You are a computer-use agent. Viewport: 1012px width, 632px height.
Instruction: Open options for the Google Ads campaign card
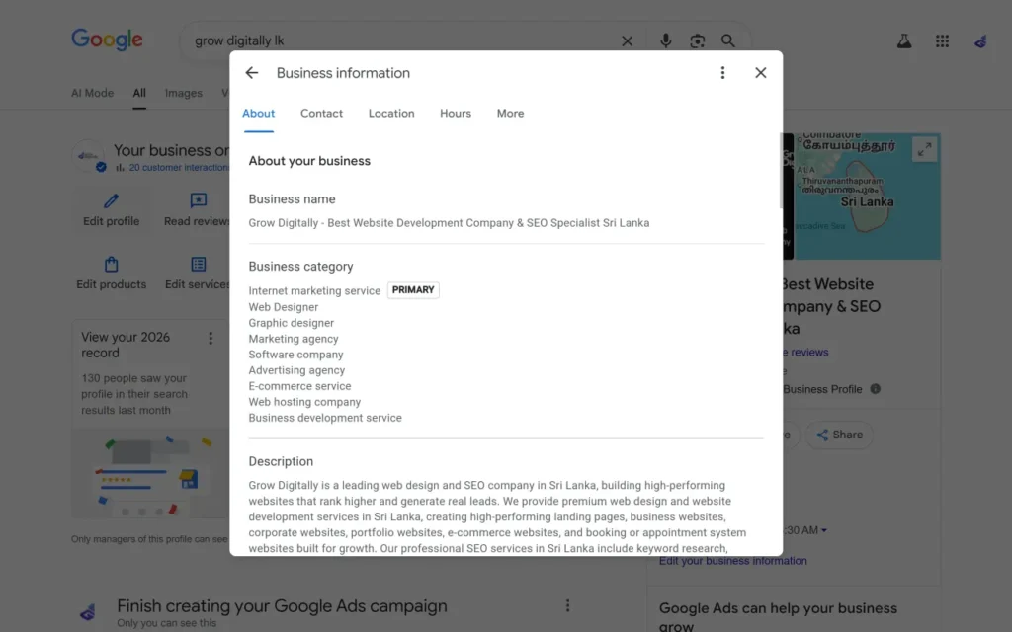coord(567,605)
